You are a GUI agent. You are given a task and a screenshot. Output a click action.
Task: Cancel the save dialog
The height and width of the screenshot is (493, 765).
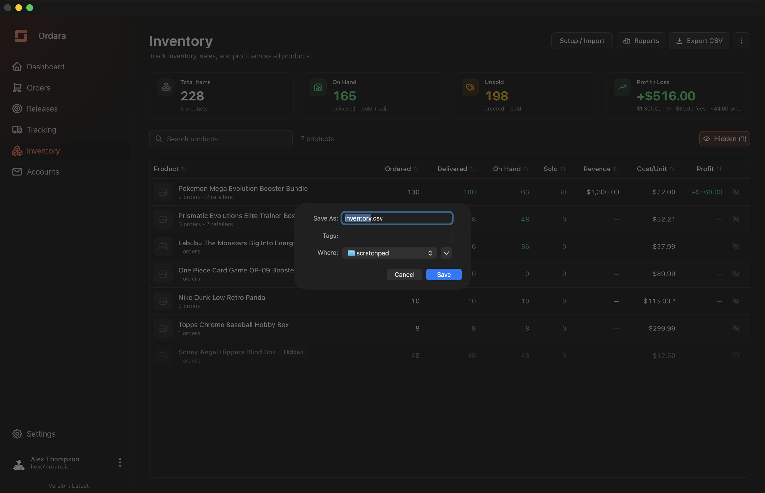click(x=404, y=274)
